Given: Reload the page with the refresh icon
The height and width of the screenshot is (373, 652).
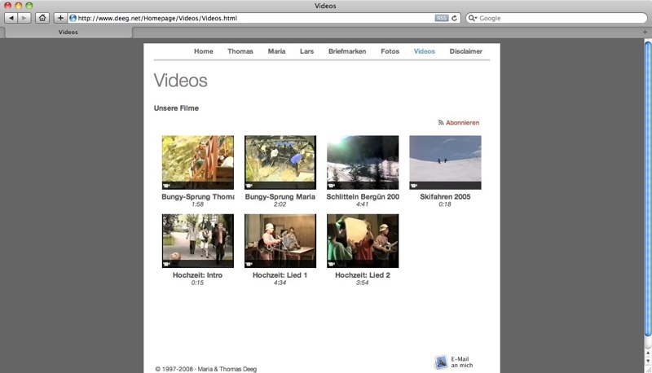Looking at the screenshot, I should pos(455,18).
